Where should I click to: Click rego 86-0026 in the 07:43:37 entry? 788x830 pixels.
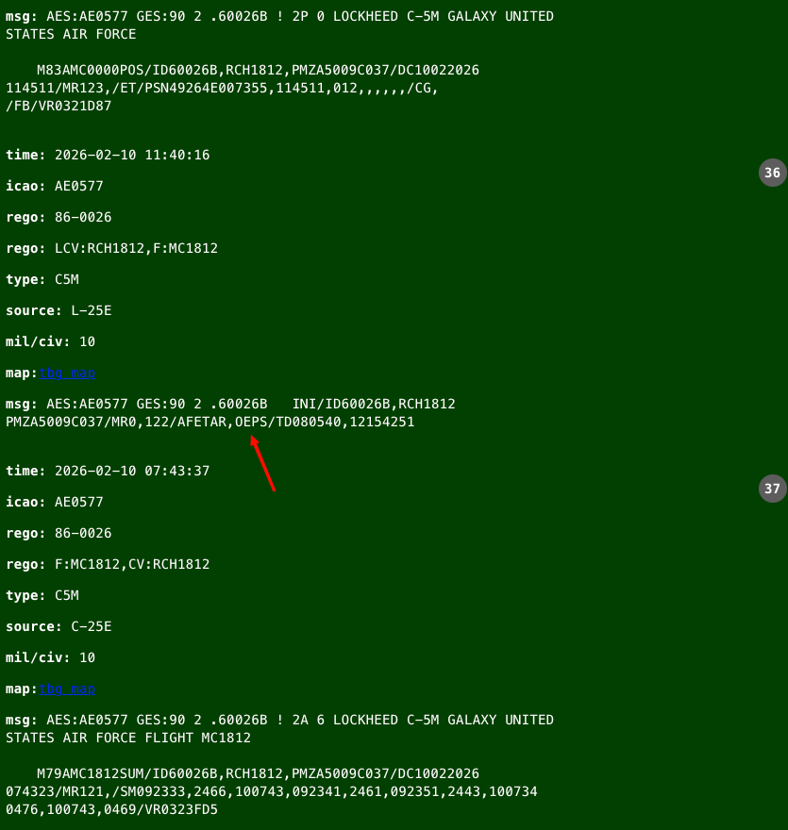83,534
